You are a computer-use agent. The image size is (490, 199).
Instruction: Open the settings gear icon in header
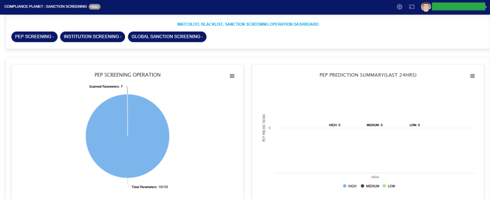[400, 7]
